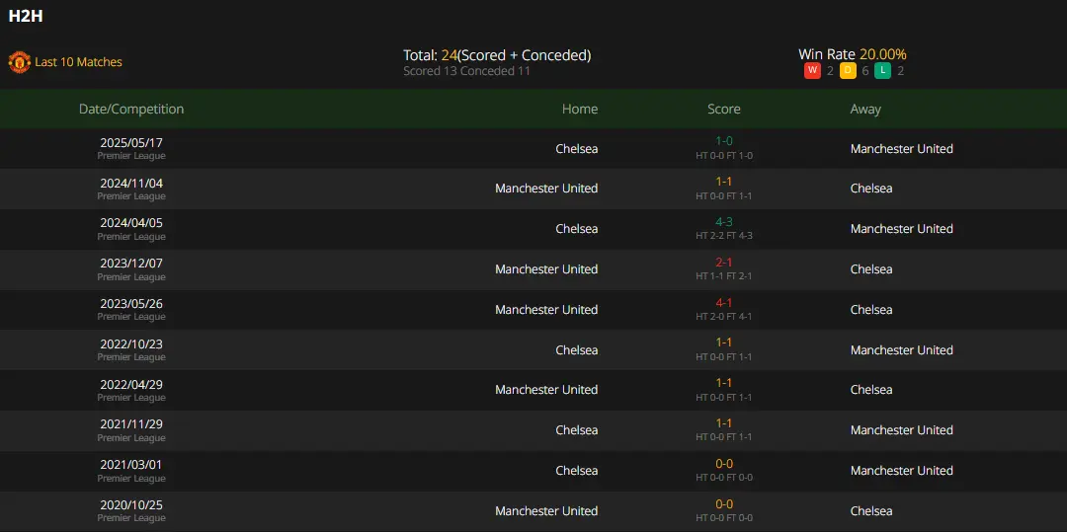Select the 2021/03/01 match date
The width and height of the screenshot is (1067, 532).
[x=131, y=465]
